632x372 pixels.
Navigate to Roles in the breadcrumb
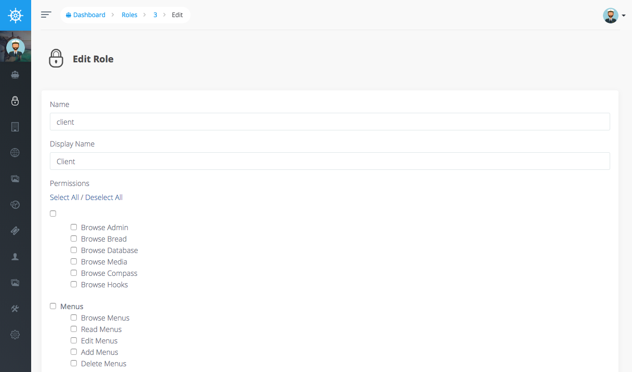129,15
